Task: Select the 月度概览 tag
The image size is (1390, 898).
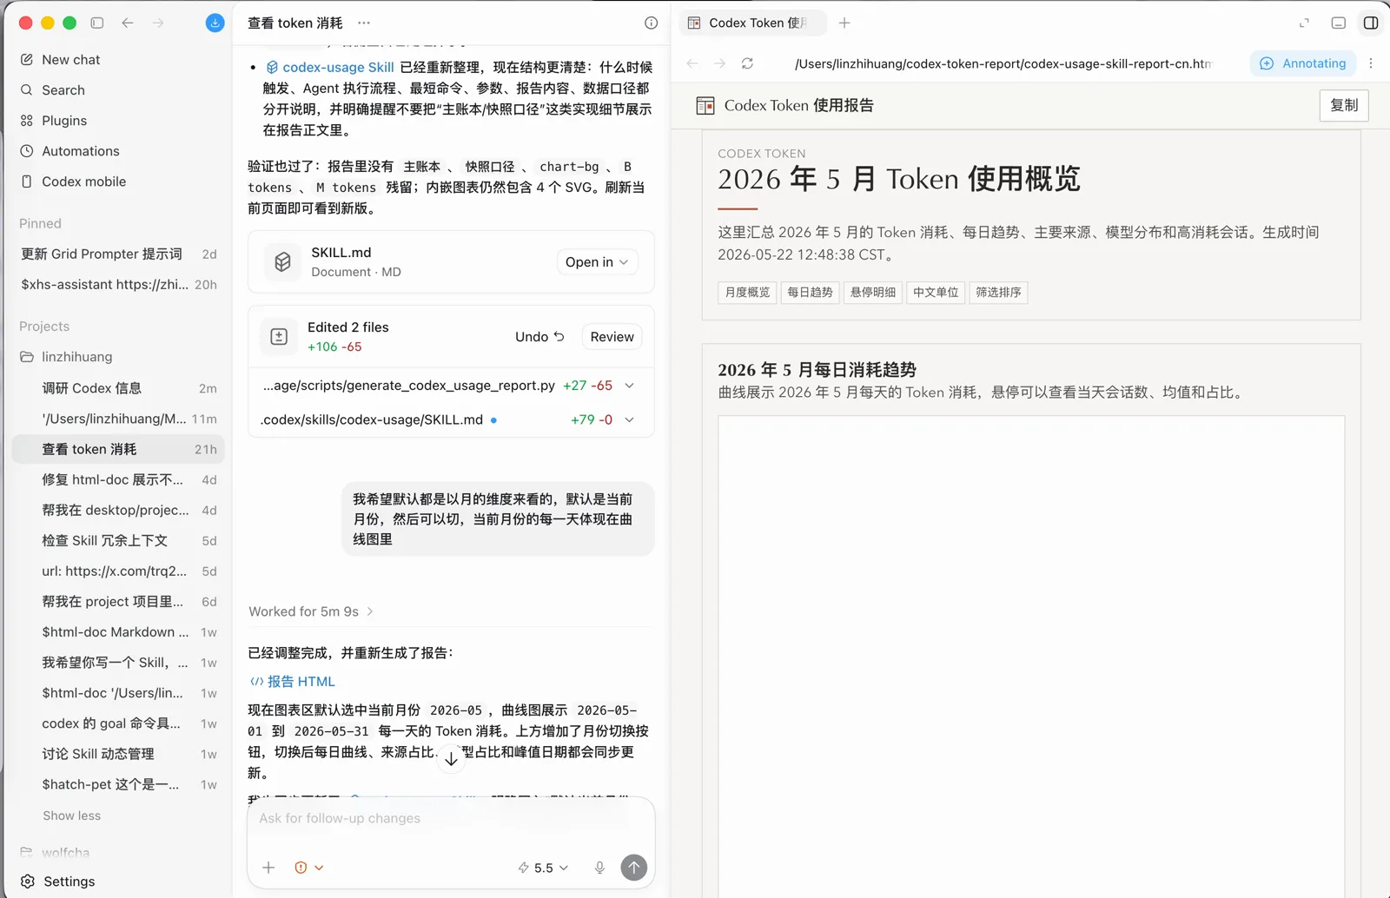Action: (747, 292)
